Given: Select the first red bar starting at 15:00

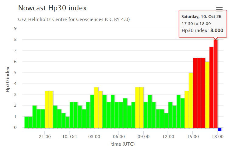Looking at the screenshot, I should coord(195,93).
